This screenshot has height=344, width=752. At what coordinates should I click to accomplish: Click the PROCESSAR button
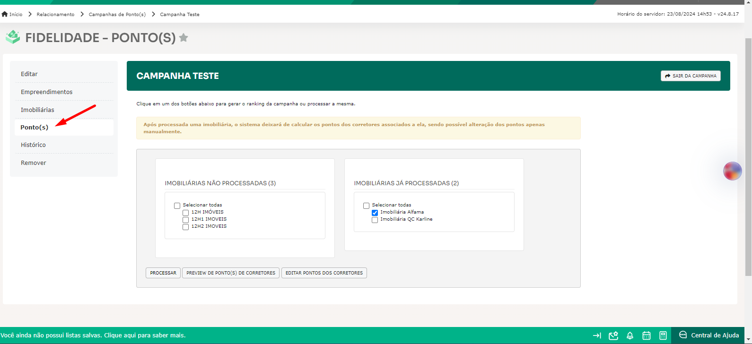[x=163, y=273]
